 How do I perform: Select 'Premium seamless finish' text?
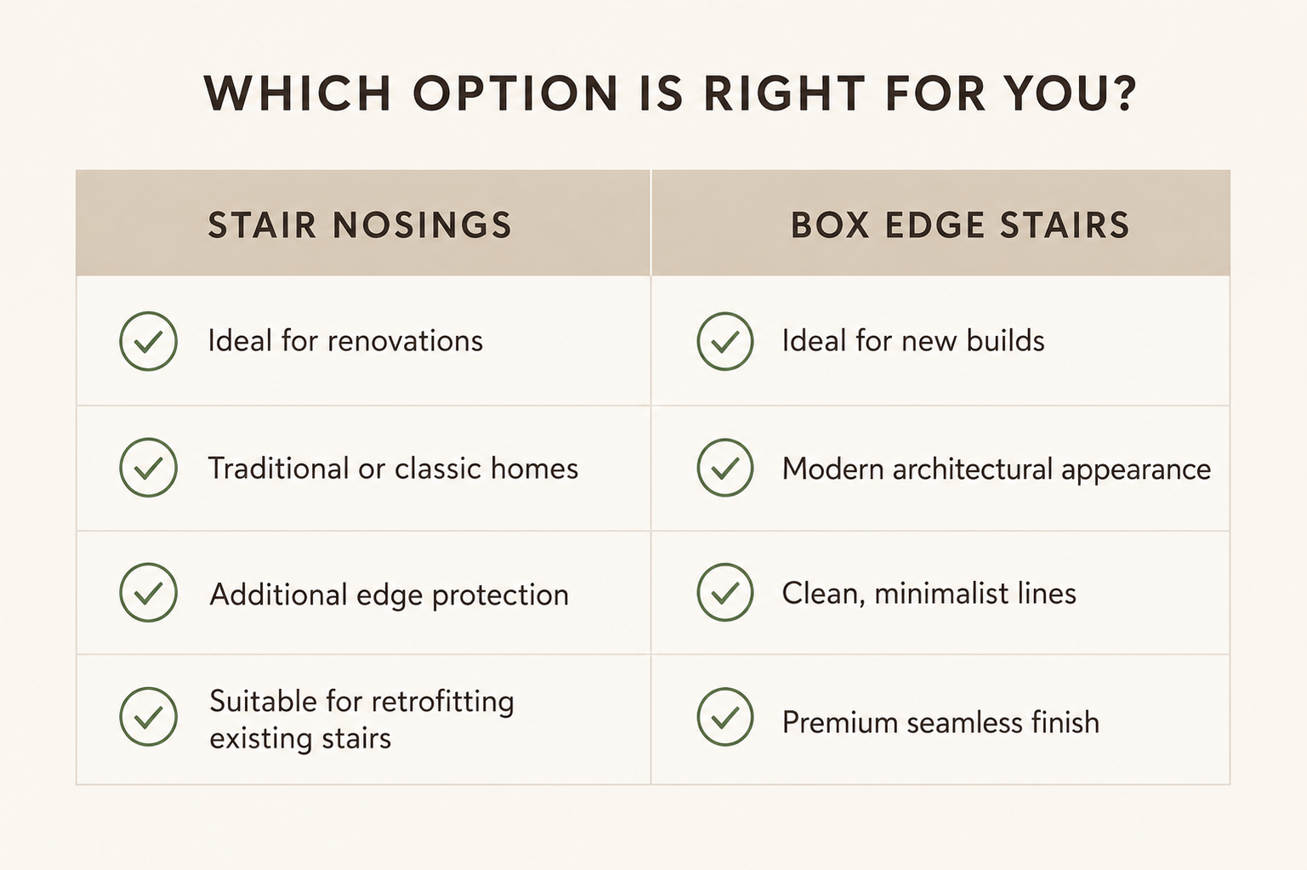tap(940, 723)
